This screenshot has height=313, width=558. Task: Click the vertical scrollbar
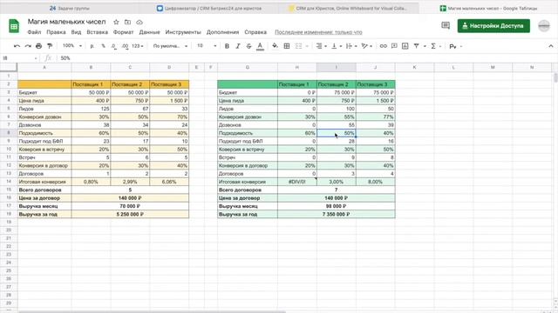tap(555, 78)
